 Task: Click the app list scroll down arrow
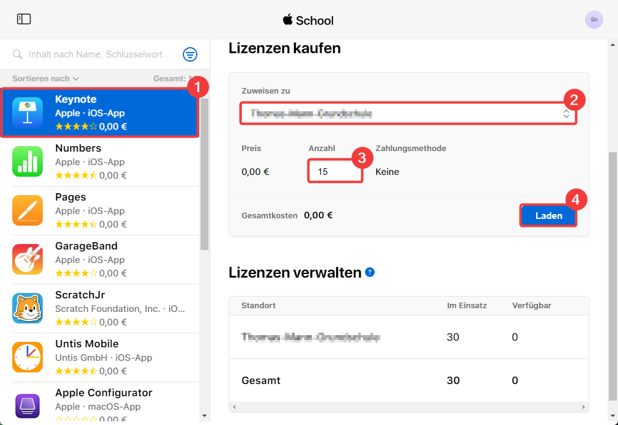tap(204, 416)
